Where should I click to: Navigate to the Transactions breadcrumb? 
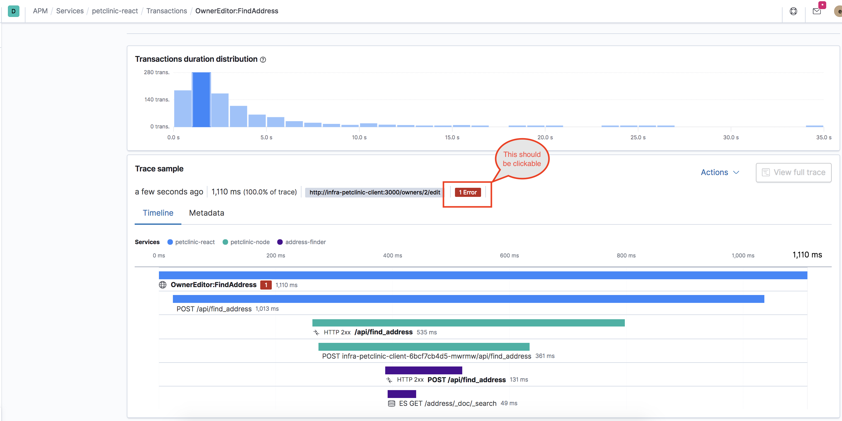(167, 11)
